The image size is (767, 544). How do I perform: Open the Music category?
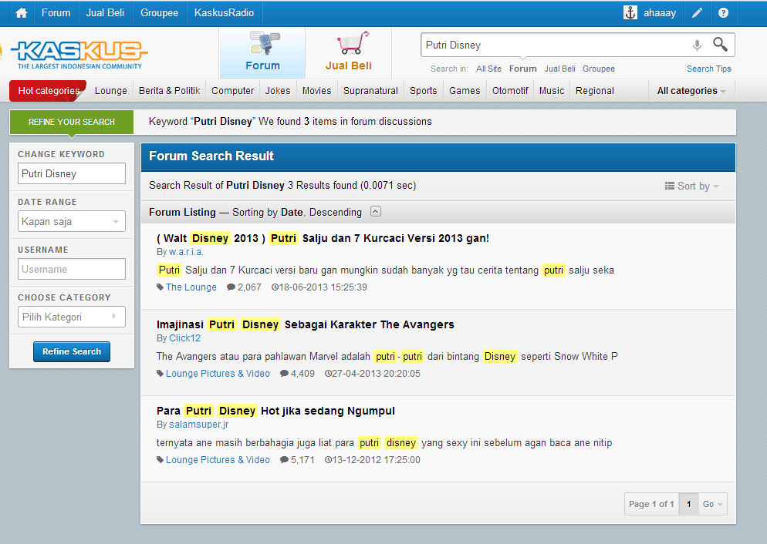[552, 91]
